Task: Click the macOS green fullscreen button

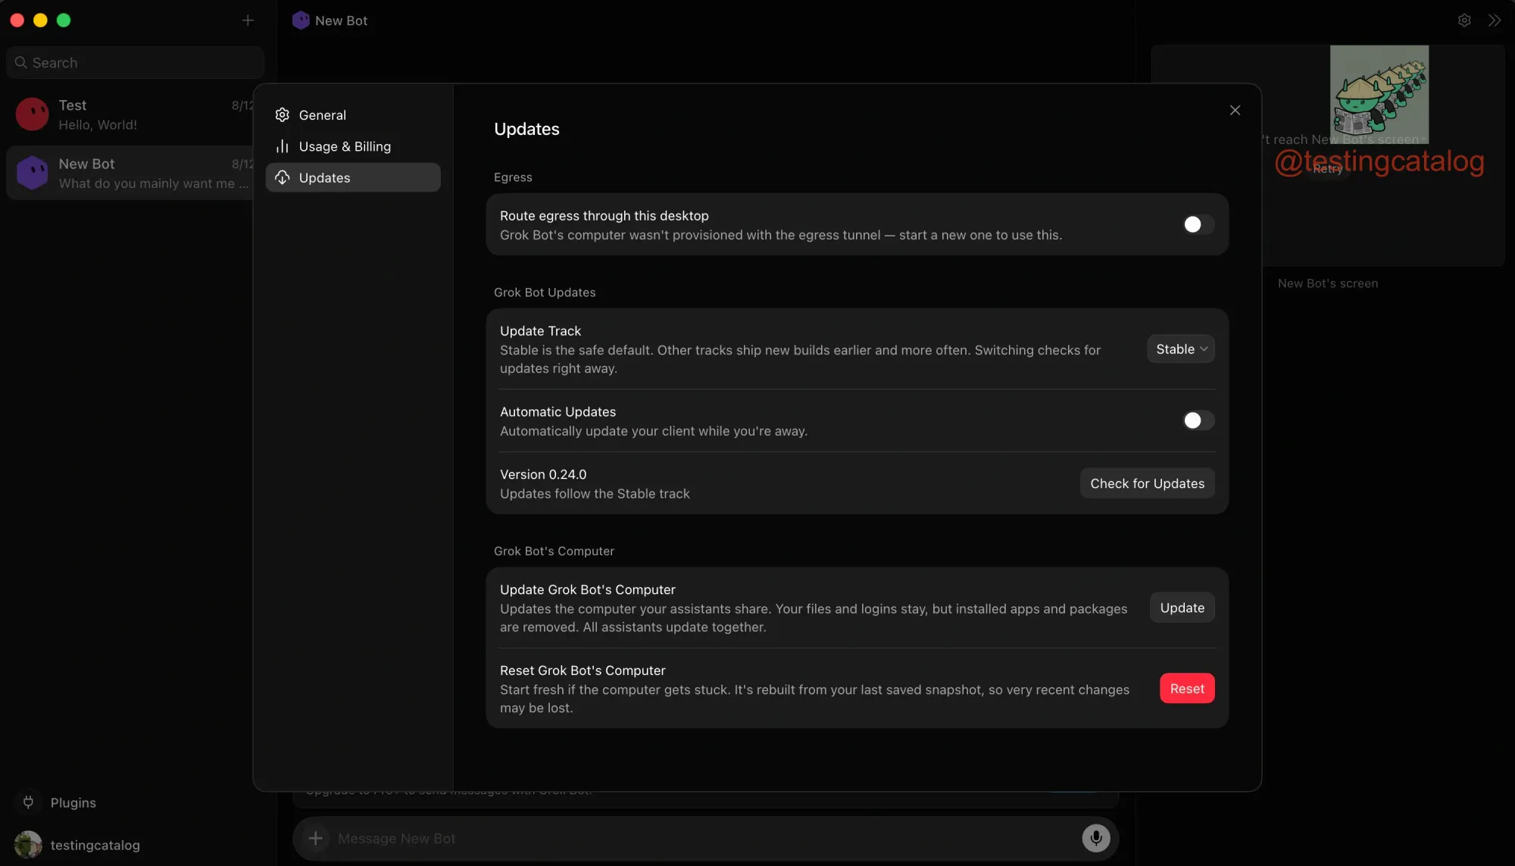Action: click(x=64, y=20)
